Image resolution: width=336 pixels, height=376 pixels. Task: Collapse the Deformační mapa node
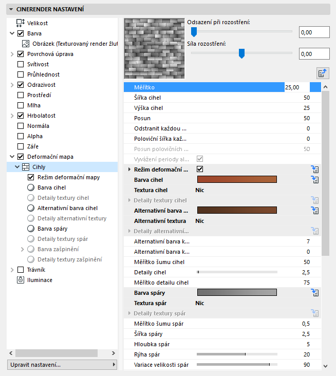[12, 157]
